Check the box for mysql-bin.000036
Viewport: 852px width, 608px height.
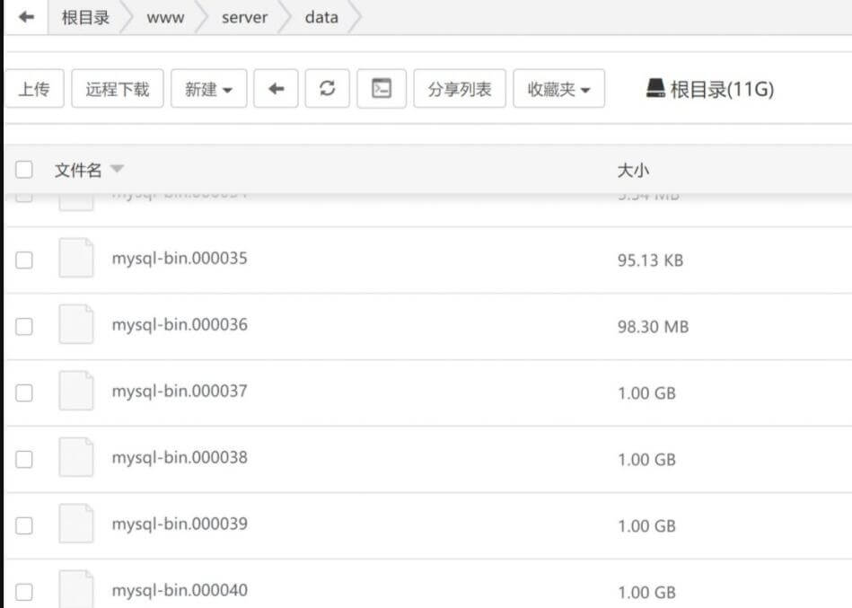click(x=24, y=326)
